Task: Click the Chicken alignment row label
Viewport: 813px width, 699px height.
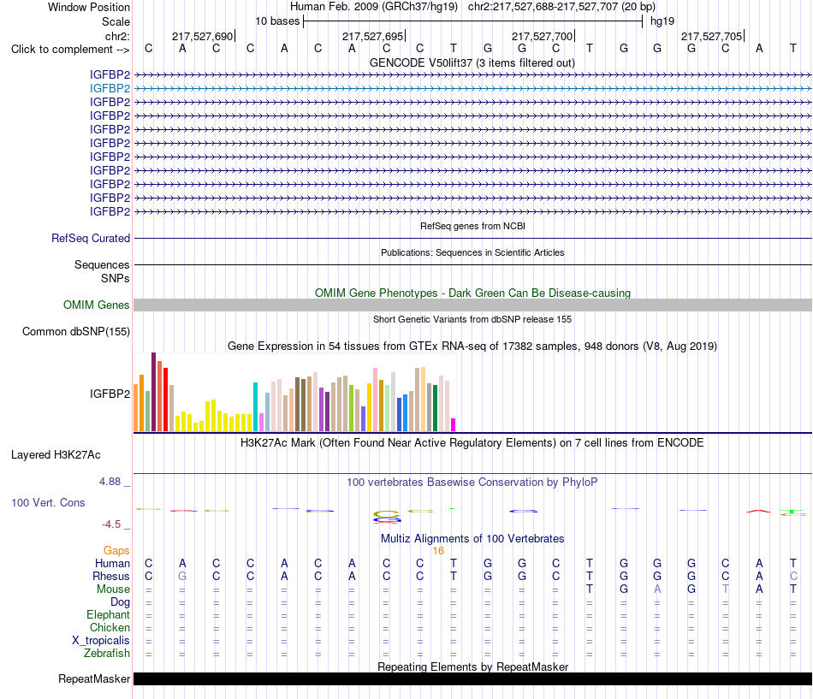Action: pos(110,627)
